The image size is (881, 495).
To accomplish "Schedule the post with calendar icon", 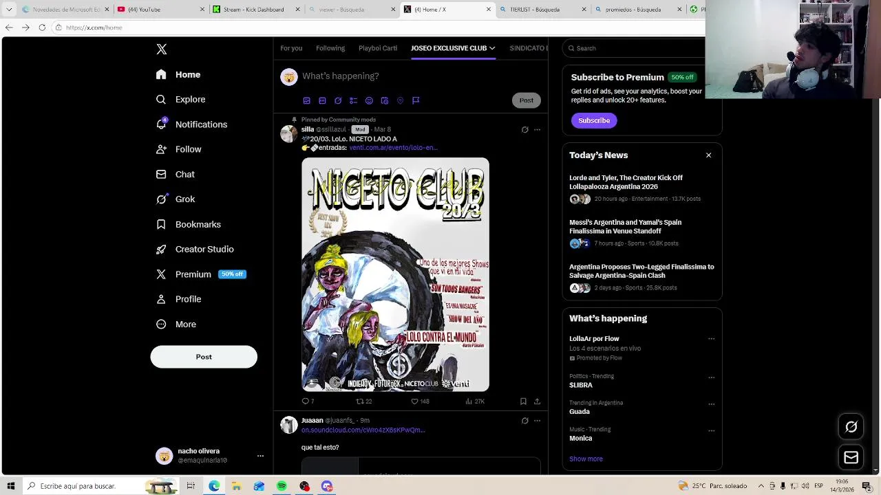I will [x=385, y=100].
